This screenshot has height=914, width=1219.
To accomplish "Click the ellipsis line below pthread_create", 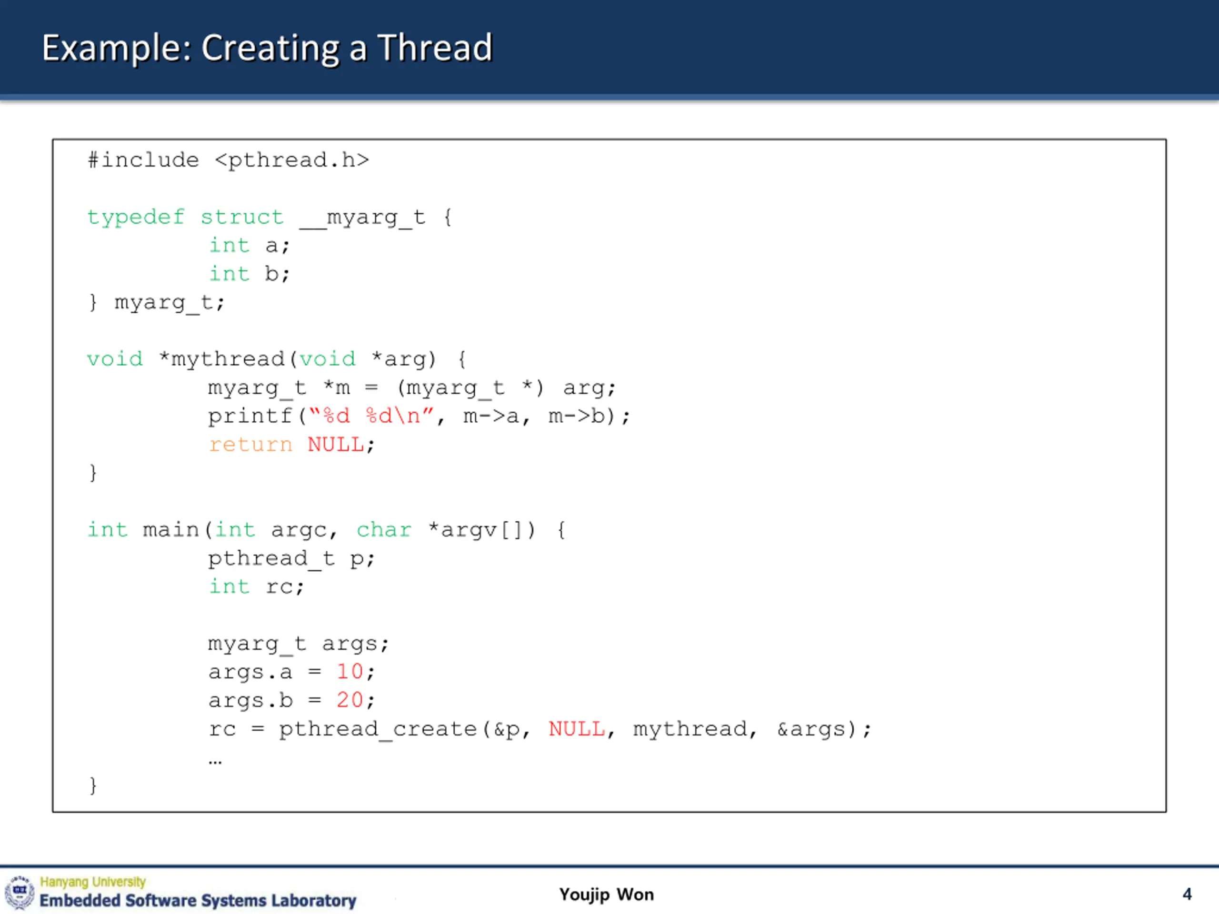I will coord(216,763).
